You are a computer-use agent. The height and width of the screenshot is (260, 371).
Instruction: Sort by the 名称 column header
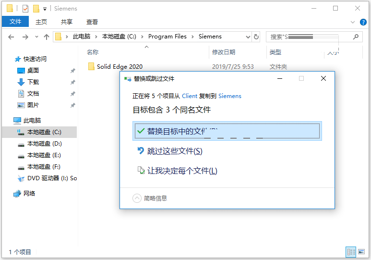tap(93, 52)
